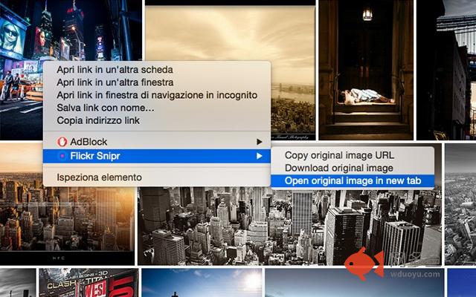476x297 pixels.
Task: Click the Flickr Snipr dot icon
Action: coord(62,156)
